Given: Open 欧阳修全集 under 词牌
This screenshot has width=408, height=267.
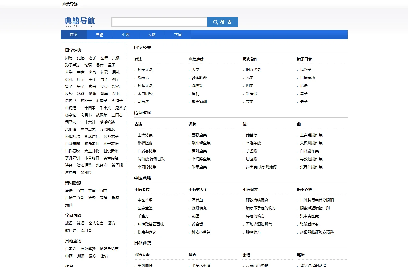Looking at the screenshot, I should pos(201,143).
